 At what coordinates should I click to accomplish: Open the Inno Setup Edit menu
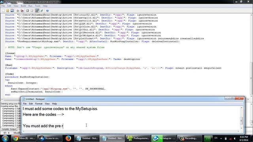[x=9, y=6]
